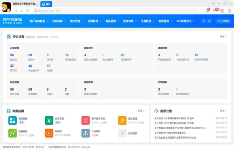Click 更多 in the 常用应用 header
The image size is (234, 150).
coord(141,111)
